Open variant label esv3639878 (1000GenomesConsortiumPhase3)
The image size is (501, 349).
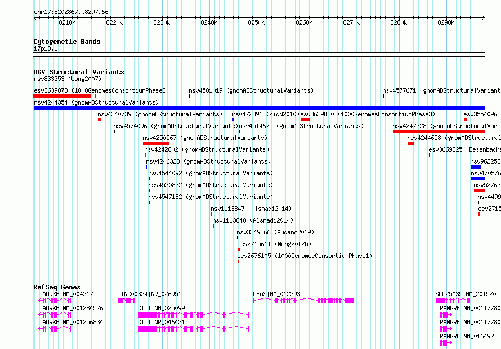pos(101,90)
